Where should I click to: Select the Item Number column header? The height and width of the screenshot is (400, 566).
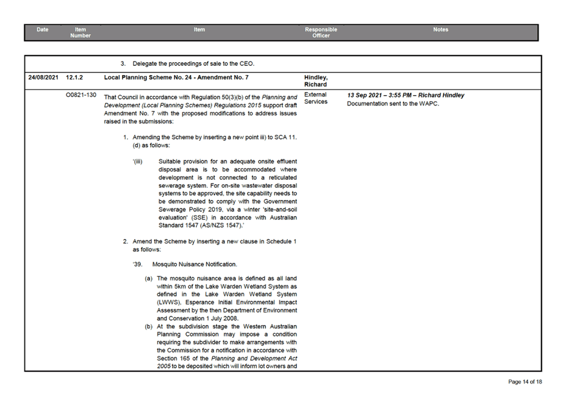(x=80, y=32)
